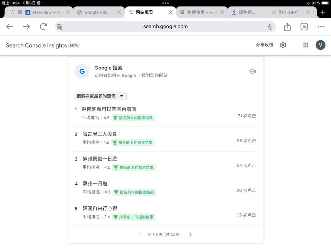Viewport: 331px width, 248px height.
Task: Open the V account avatar
Action: pos(320,45)
